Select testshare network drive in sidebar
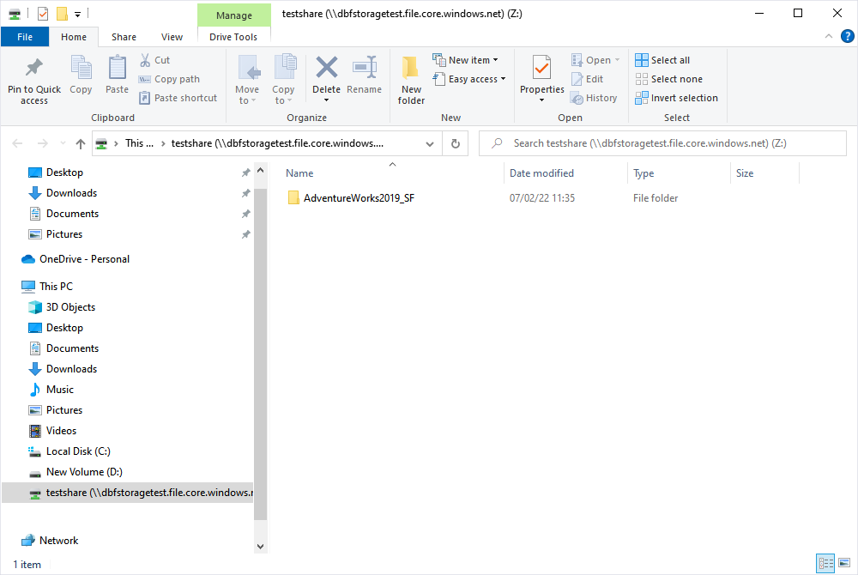Screen dimensions: 858x575 pos(128,493)
